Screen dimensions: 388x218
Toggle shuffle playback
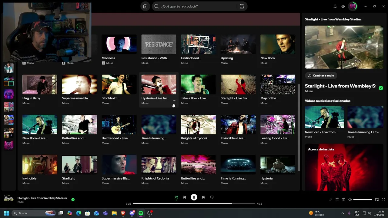[176, 197]
